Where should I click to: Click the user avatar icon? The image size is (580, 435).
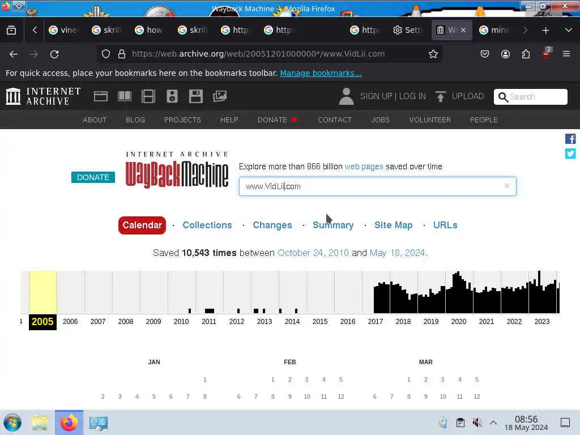pos(347,96)
